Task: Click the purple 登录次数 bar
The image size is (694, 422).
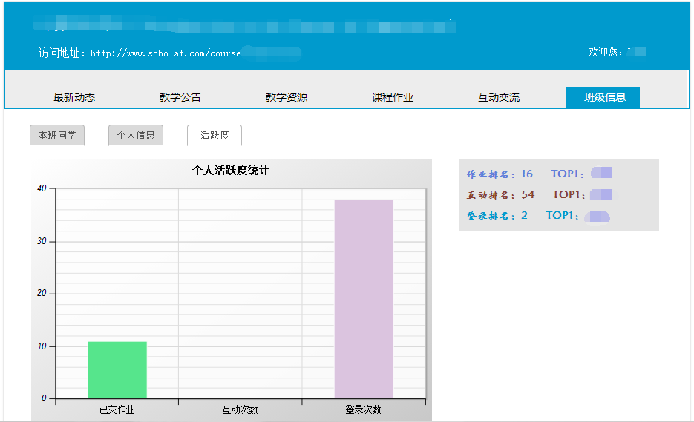Action: tap(364, 299)
